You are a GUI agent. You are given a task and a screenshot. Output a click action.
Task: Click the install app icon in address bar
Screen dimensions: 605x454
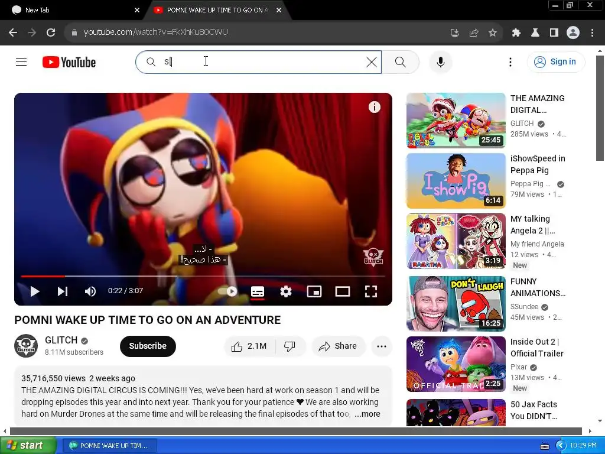click(454, 33)
